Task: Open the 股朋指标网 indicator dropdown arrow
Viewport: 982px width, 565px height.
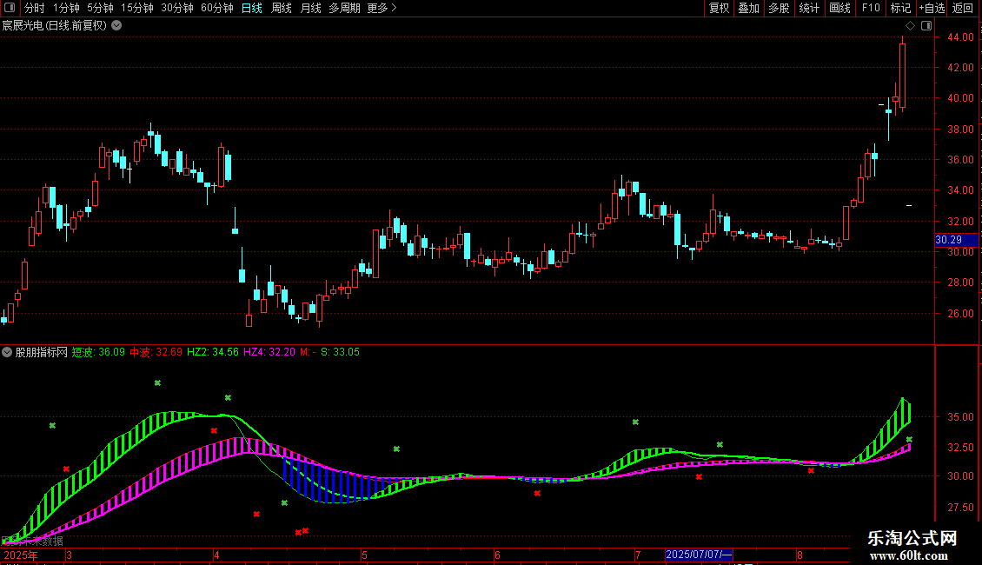Action: click(x=7, y=352)
